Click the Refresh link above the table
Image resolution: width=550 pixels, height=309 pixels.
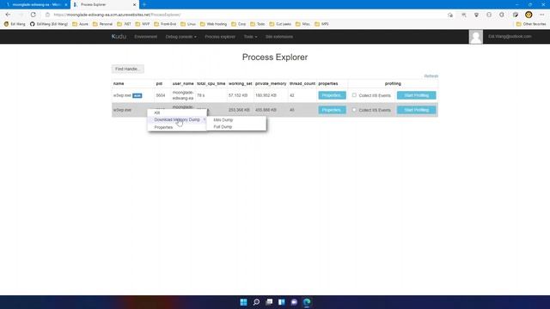coord(431,76)
